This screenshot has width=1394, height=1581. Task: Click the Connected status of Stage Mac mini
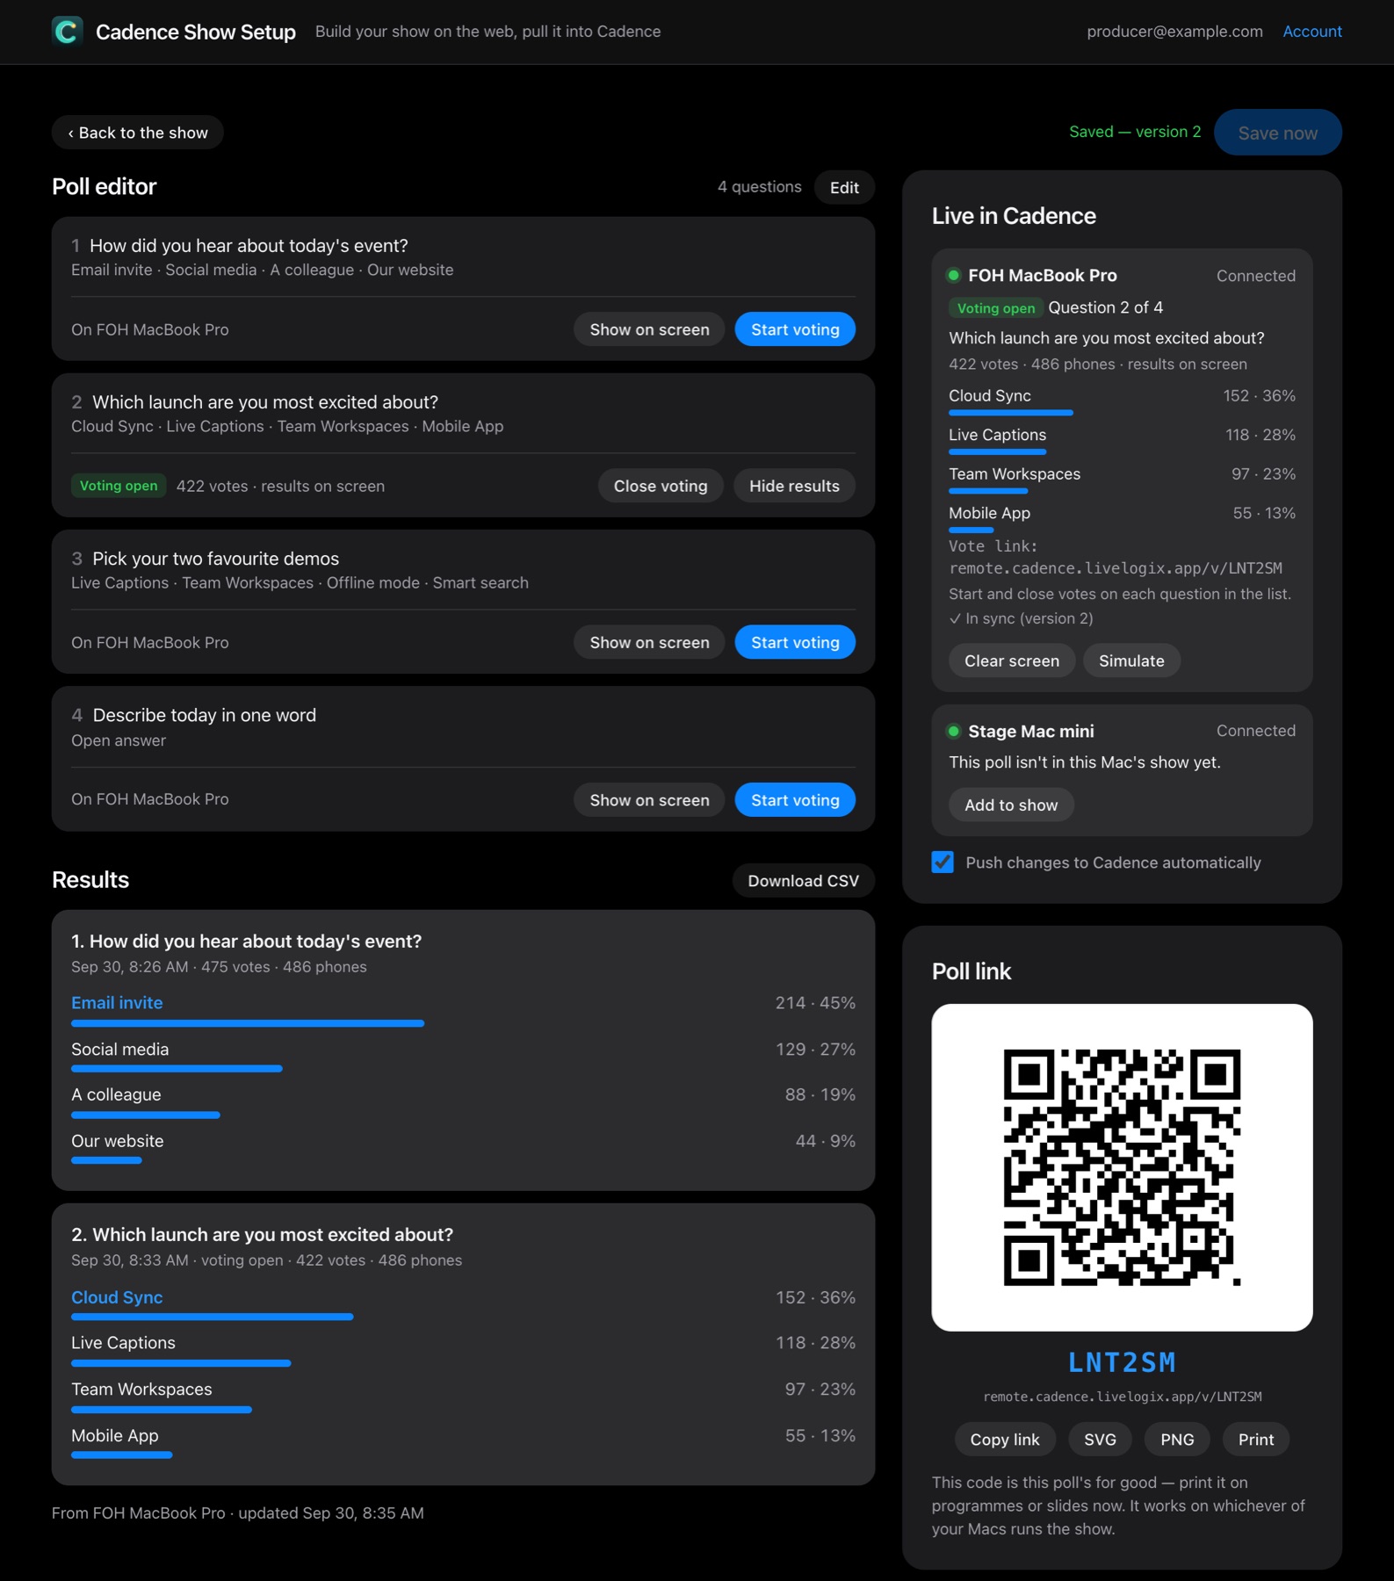(1255, 731)
